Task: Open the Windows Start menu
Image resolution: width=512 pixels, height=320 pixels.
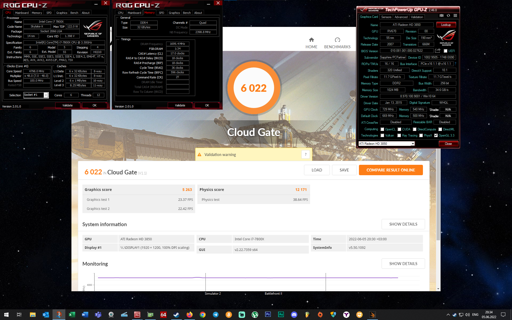Action: point(6,315)
